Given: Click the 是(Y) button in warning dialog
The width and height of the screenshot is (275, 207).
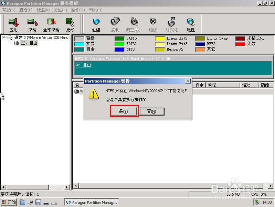Looking at the screenshot, I should [x=124, y=111].
